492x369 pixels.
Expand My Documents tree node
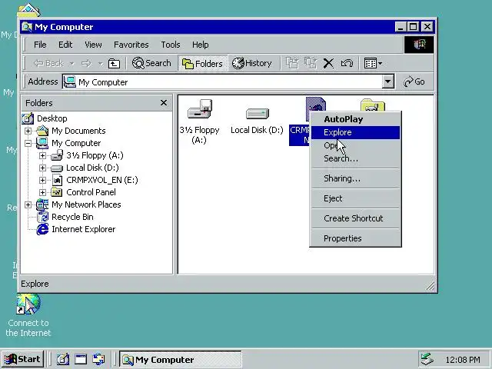coord(28,131)
